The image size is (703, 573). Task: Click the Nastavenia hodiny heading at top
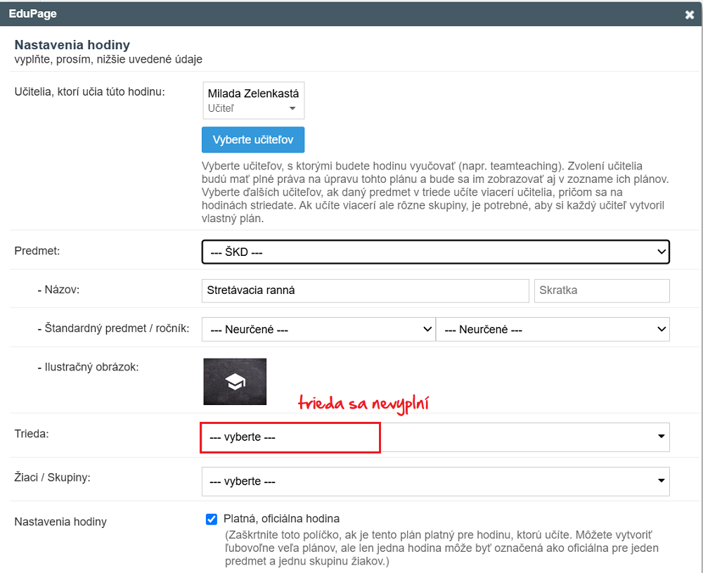(x=72, y=45)
